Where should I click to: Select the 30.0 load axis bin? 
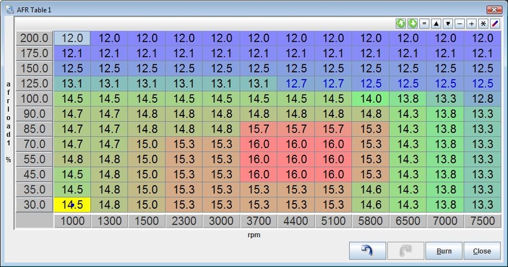pos(34,205)
